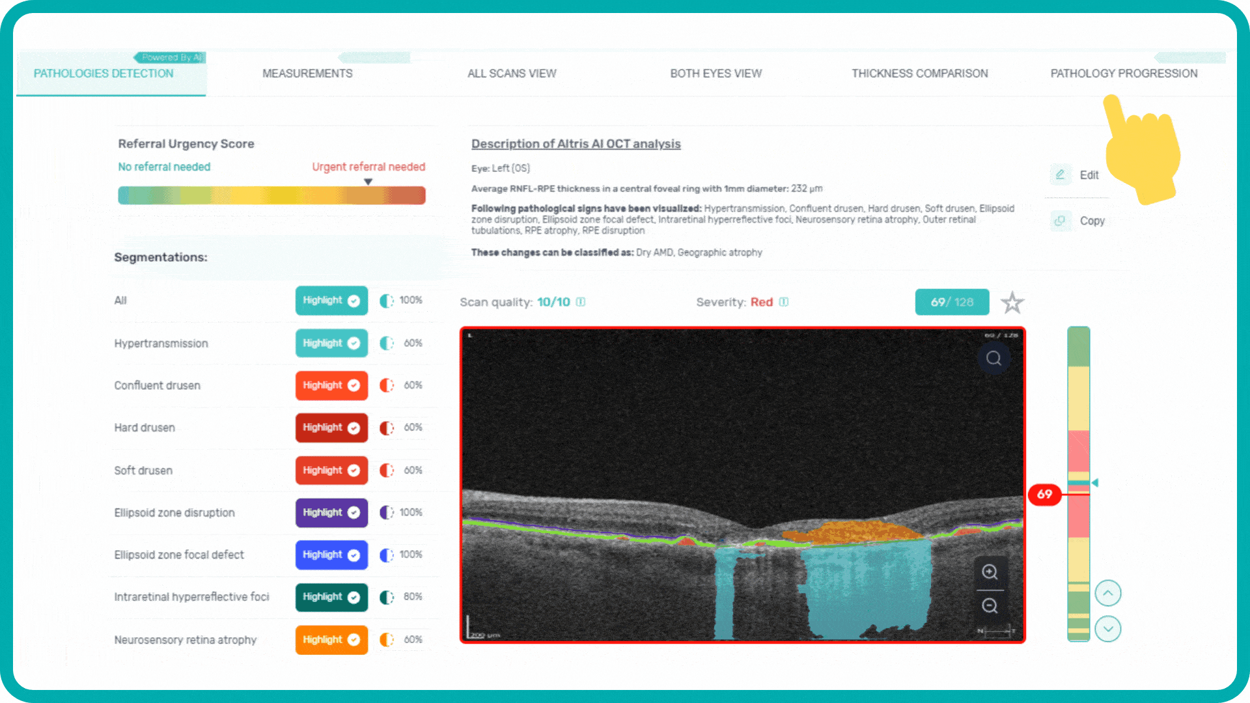The height and width of the screenshot is (703, 1250).
Task: Go to previous scan with up chevron
Action: pyautogui.click(x=1107, y=593)
